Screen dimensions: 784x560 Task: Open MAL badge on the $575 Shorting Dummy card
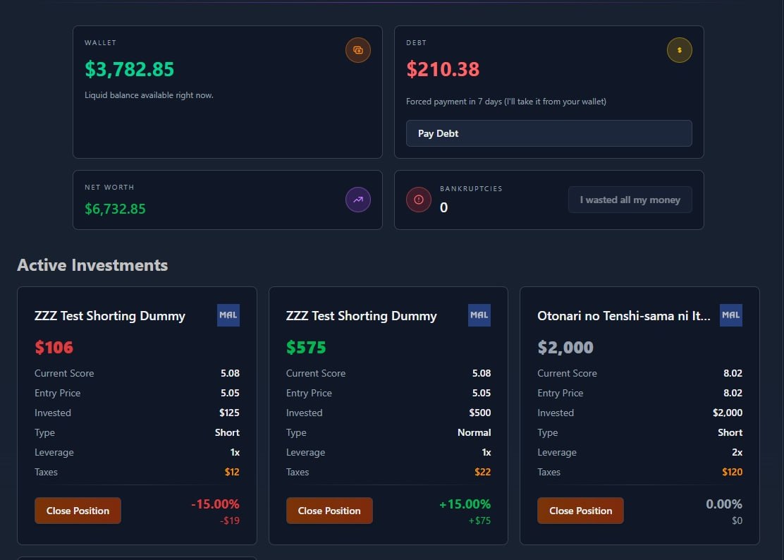(x=479, y=315)
